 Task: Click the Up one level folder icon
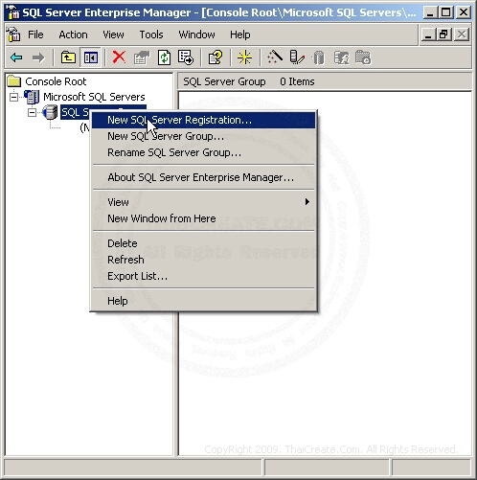click(68, 57)
